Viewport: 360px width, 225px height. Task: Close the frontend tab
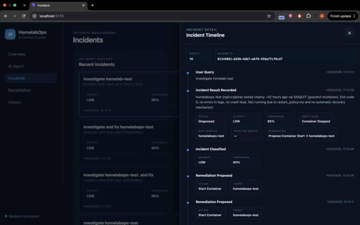84,5
